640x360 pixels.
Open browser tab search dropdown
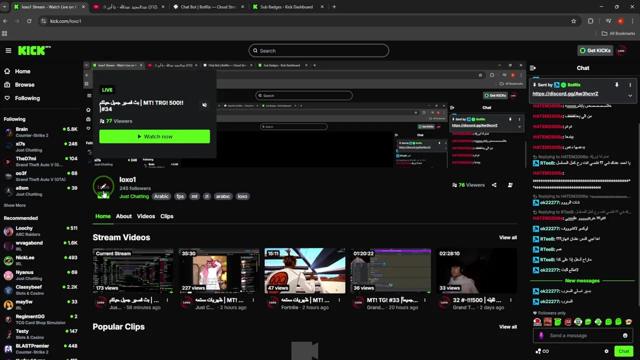4,7
